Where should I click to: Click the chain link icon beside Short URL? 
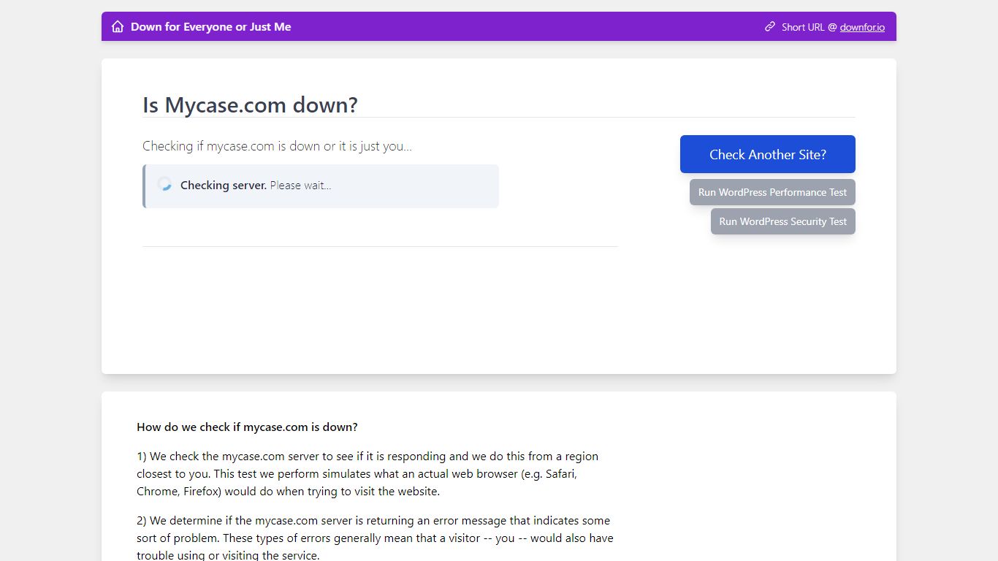pyautogui.click(x=770, y=27)
